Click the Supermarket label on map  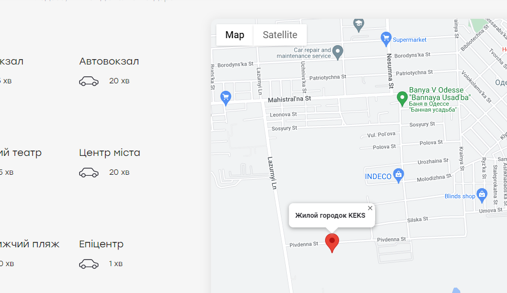click(x=410, y=40)
